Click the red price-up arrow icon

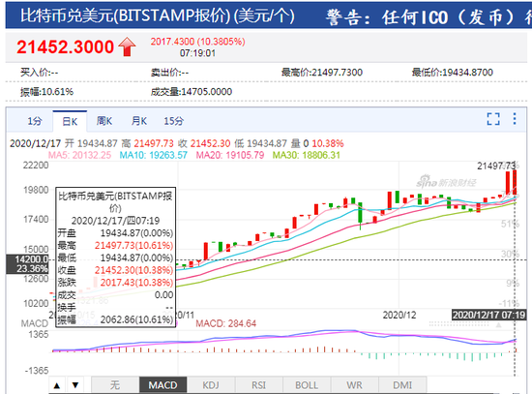pos(127,46)
